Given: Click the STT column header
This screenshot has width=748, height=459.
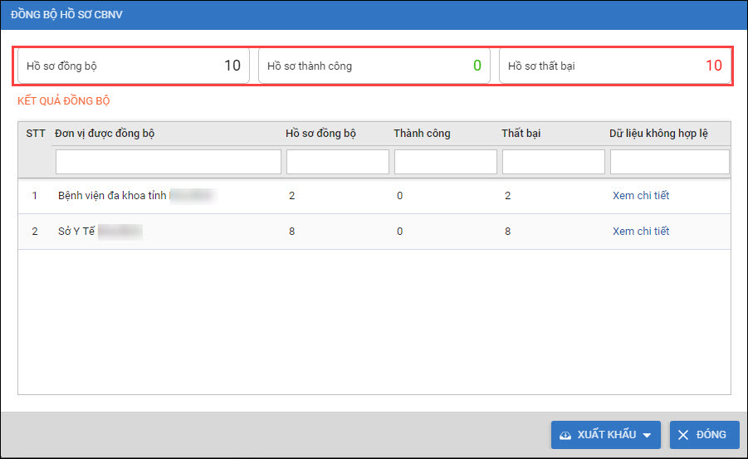Looking at the screenshot, I should click(36, 134).
